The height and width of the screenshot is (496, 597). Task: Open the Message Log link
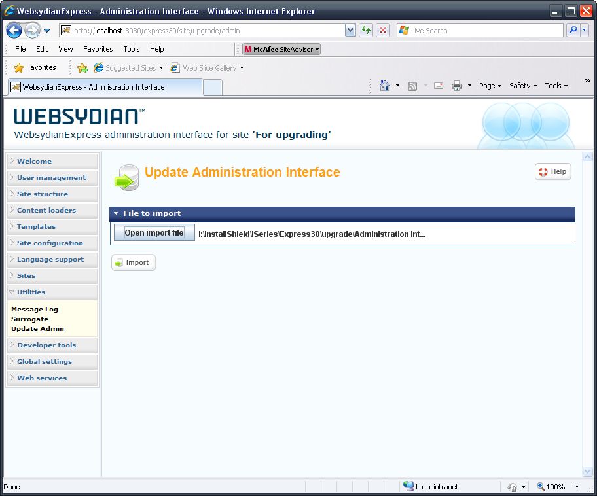pyautogui.click(x=35, y=310)
